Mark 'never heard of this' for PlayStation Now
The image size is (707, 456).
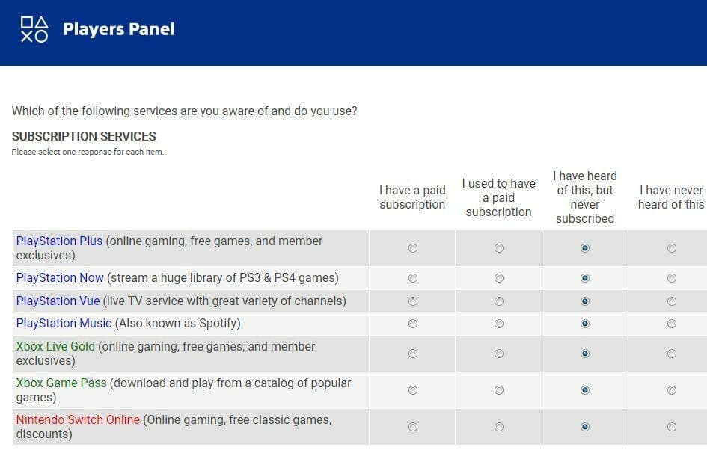click(x=672, y=278)
